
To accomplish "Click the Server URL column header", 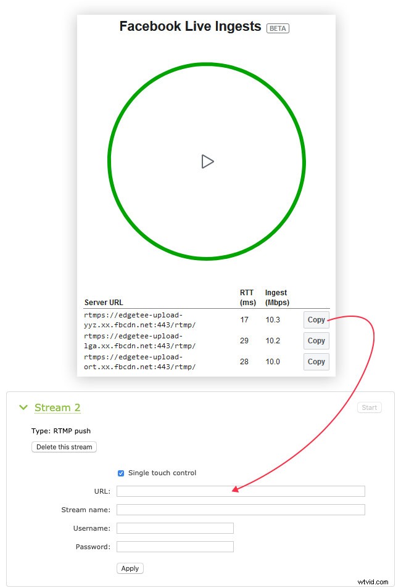I will (x=104, y=303).
